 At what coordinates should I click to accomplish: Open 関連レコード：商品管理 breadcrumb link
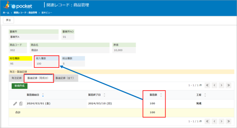tap(25, 12)
